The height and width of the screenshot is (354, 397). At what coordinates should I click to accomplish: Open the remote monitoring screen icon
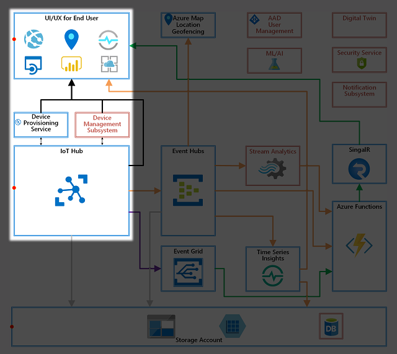[33, 65]
